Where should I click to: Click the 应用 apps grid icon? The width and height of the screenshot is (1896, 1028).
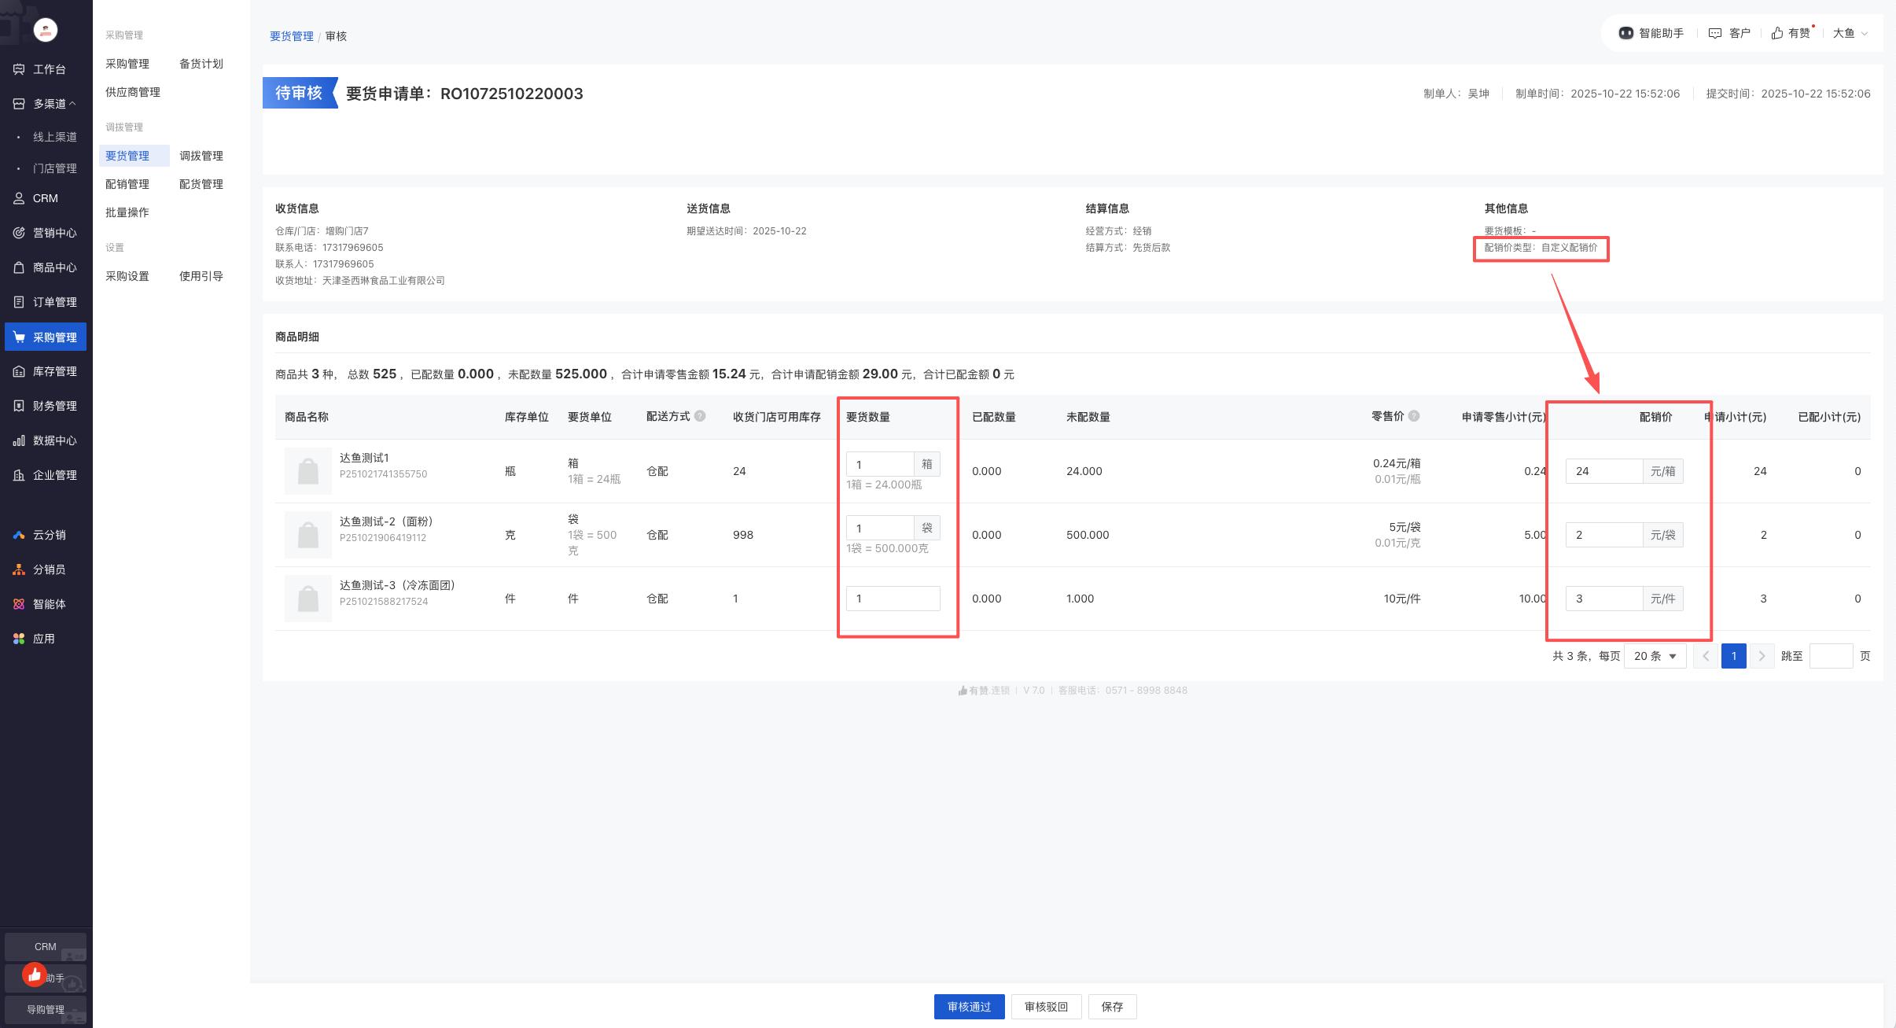[19, 639]
